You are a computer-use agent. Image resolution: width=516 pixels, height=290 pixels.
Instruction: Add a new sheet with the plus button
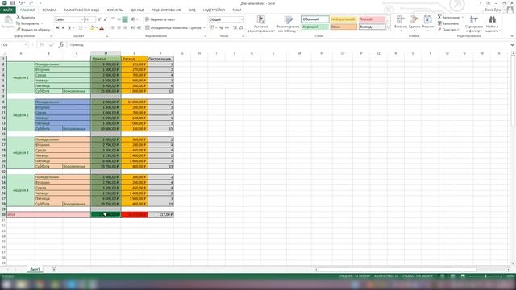tap(54, 269)
